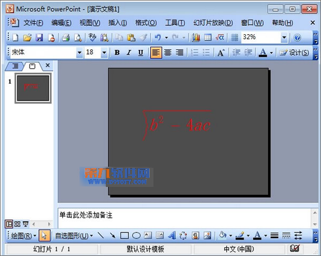
Task: Choose arrow style
Action: pos(298,235)
